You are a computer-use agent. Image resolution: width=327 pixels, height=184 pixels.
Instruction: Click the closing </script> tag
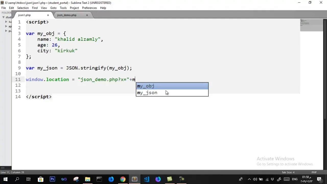tap(39, 97)
